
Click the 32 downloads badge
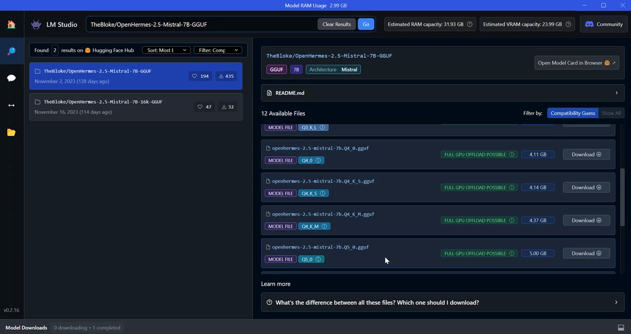tap(228, 107)
